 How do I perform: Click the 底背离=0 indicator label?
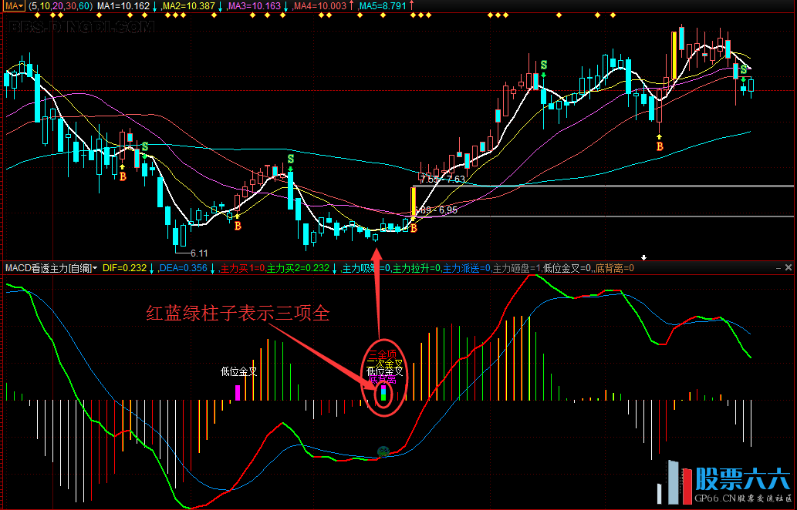[x=613, y=268]
